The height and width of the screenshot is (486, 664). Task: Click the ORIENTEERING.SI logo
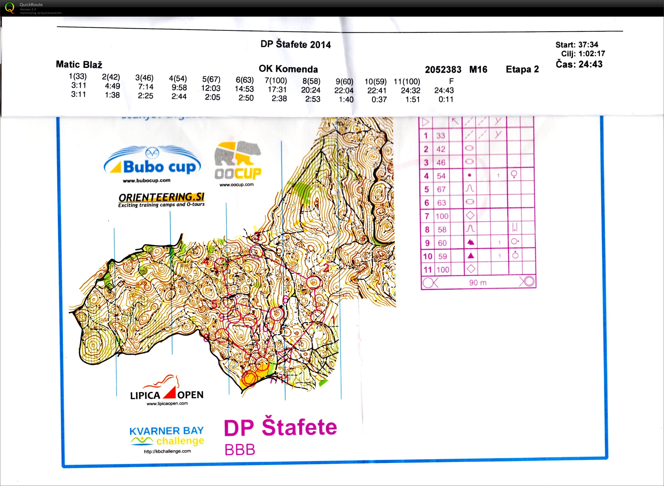[161, 200]
